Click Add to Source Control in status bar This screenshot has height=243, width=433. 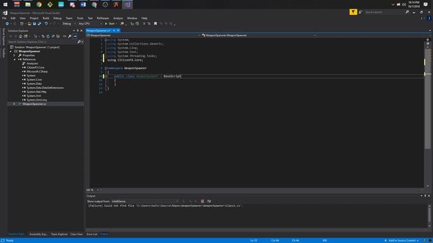[x=401, y=240]
